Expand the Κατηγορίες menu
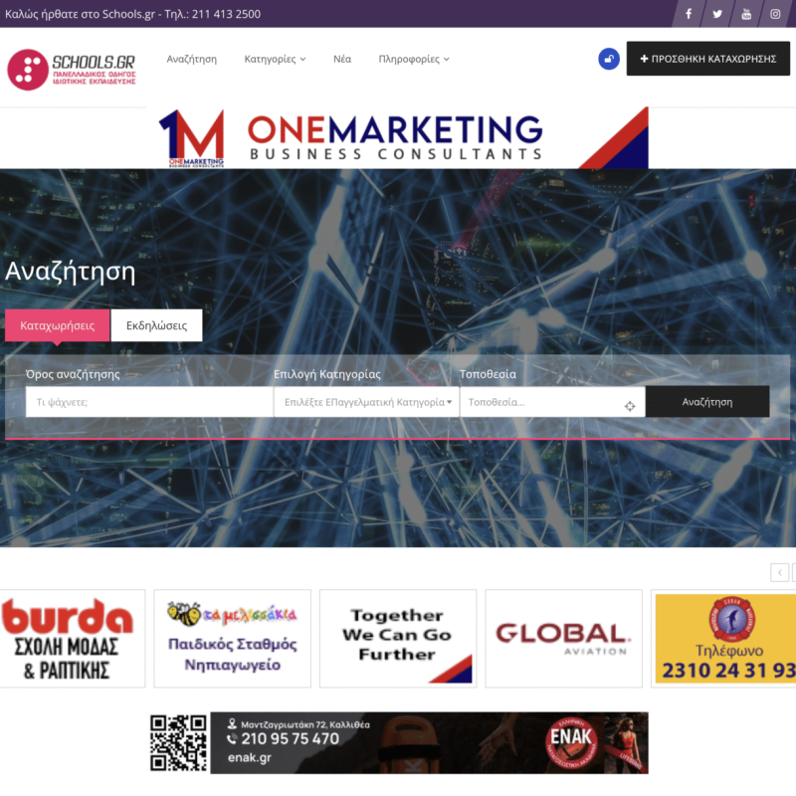Image resolution: width=796 pixels, height=796 pixels. (275, 59)
